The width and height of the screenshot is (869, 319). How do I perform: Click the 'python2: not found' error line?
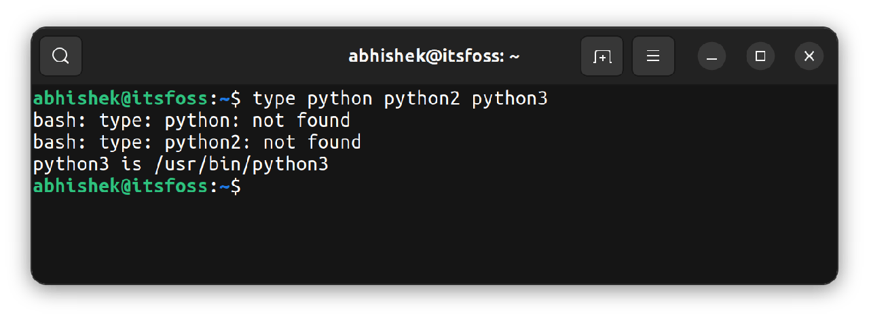(197, 143)
